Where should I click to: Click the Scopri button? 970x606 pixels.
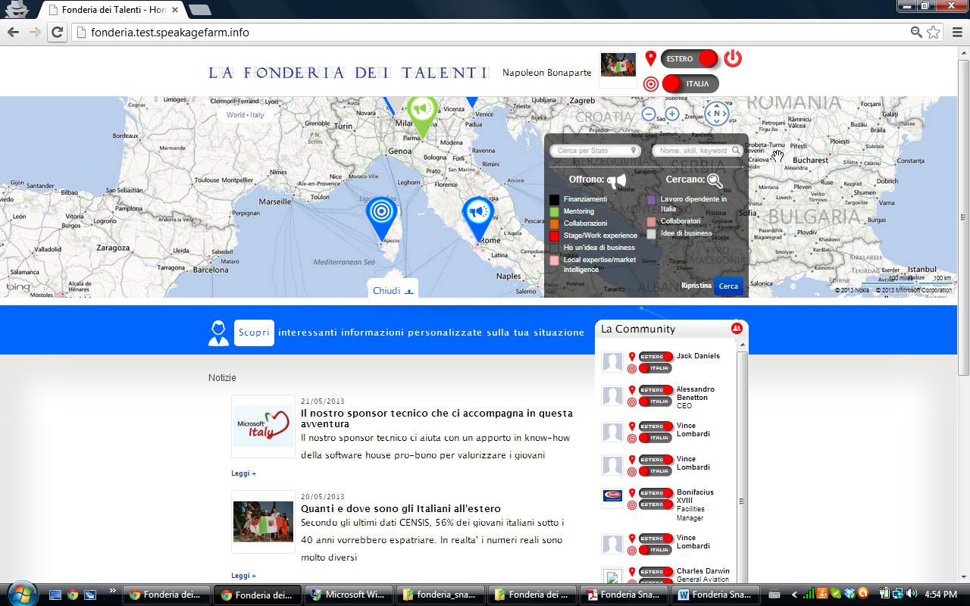254,333
